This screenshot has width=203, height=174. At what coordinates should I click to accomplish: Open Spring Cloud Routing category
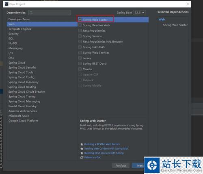pyautogui.click(x=42, y=87)
